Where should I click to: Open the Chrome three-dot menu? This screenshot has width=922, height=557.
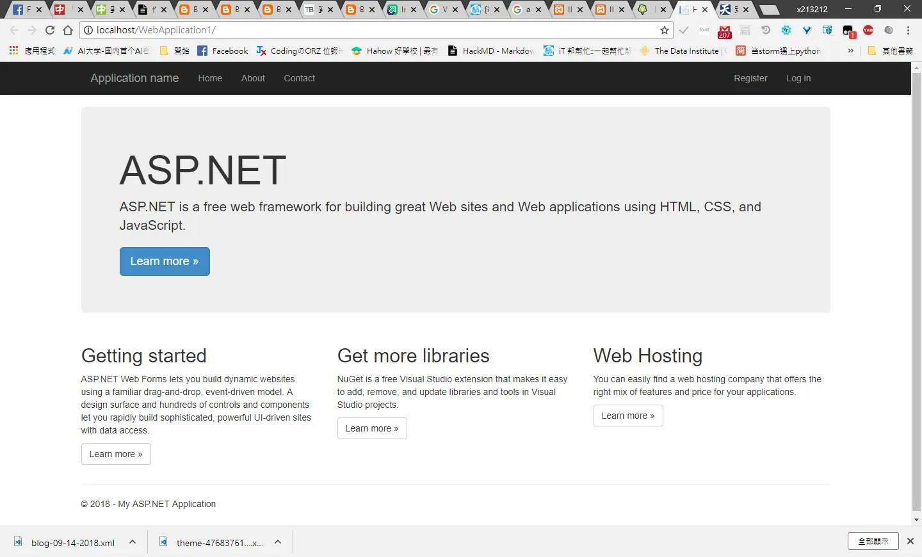908,30
